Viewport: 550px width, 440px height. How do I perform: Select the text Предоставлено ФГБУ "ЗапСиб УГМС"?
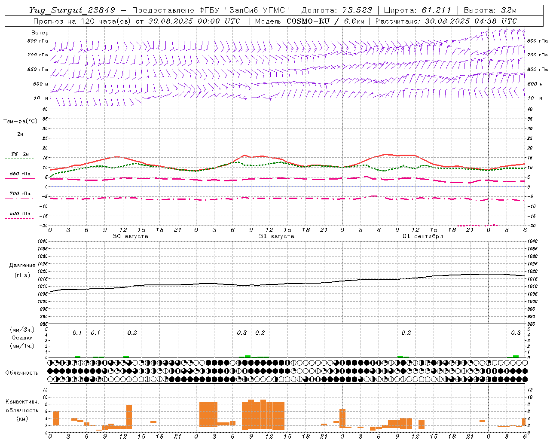(211, 11)
